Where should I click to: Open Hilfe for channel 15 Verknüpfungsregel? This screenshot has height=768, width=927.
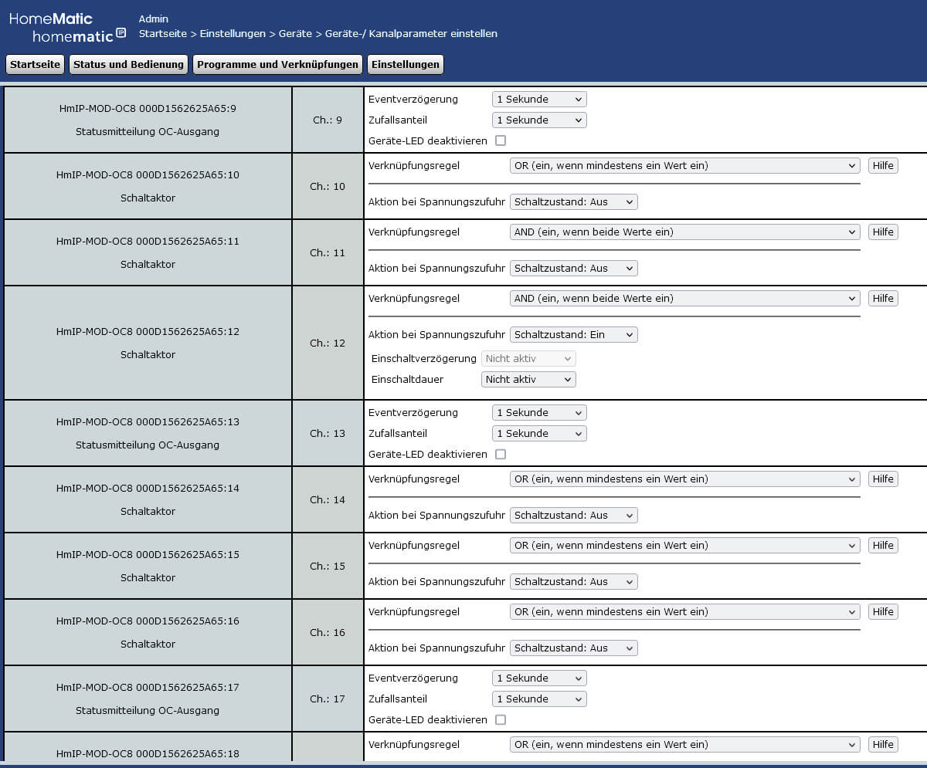[x=883, y=545]
